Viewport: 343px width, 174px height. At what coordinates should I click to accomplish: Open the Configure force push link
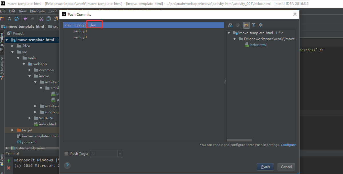288,145
